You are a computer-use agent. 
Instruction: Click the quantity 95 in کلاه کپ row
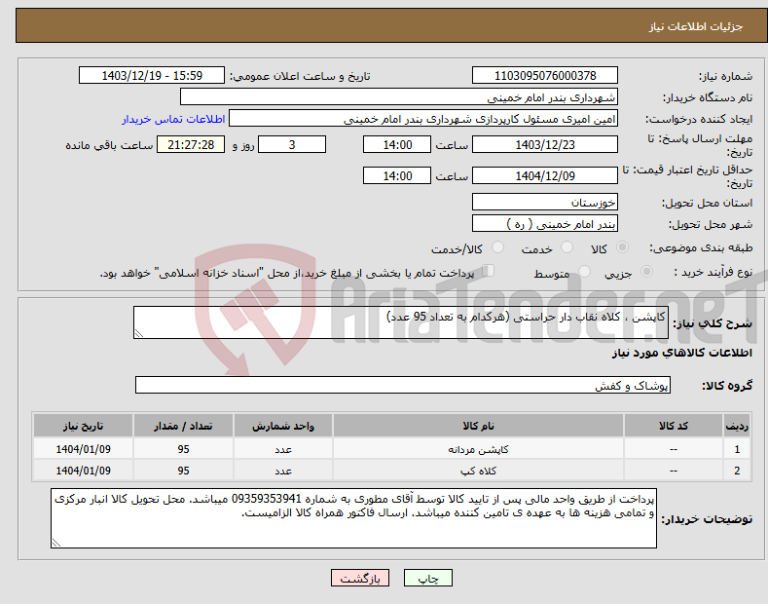tap(183, 471)
